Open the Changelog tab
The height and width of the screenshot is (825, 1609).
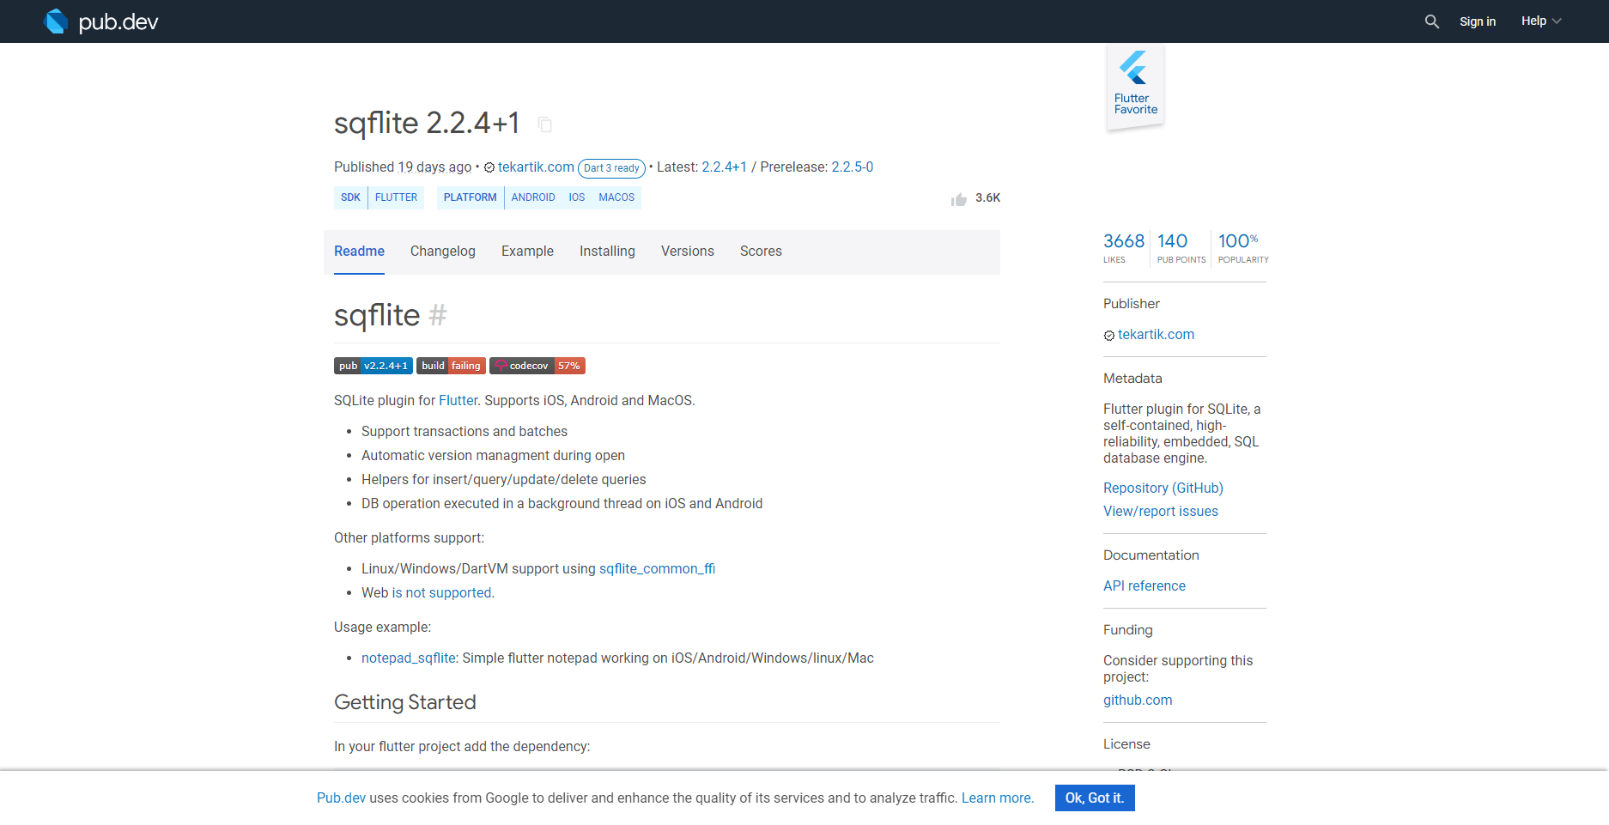(443, 252)
